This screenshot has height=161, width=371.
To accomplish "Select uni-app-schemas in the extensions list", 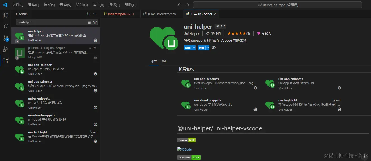I will (x=56, y=86).
